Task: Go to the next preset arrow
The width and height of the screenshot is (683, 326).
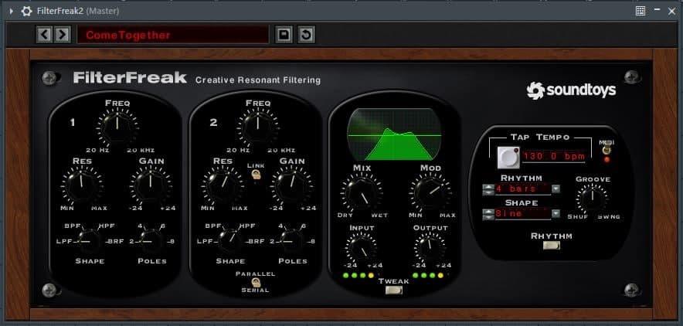Action: click(x=63, y=35)
